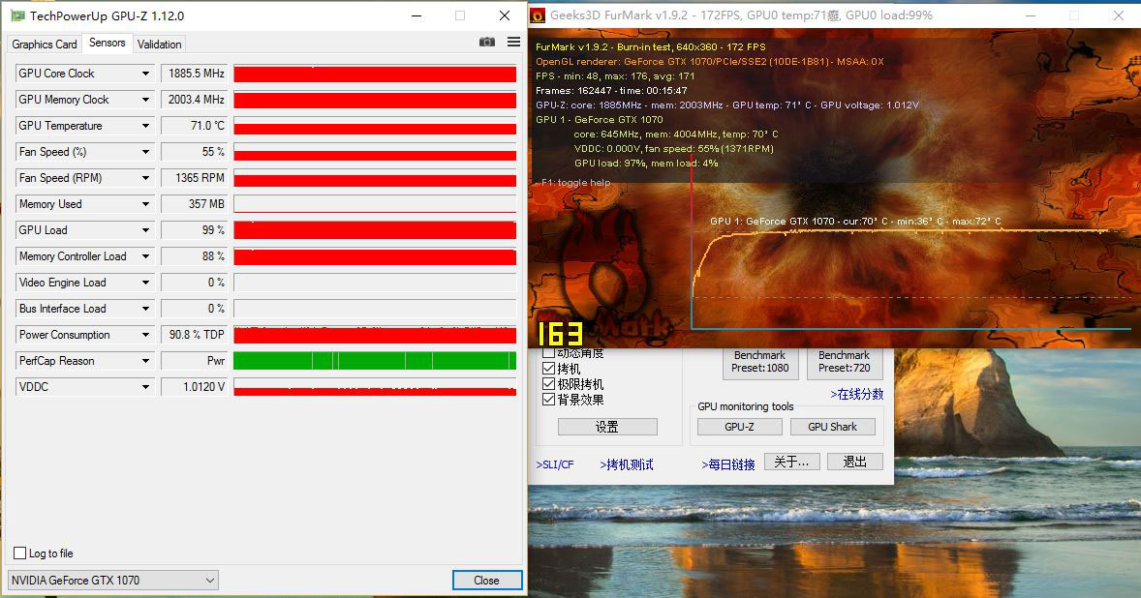1141x598 pixels.
Task: Click the 关于... about button
Action: (x=791, y=462)
